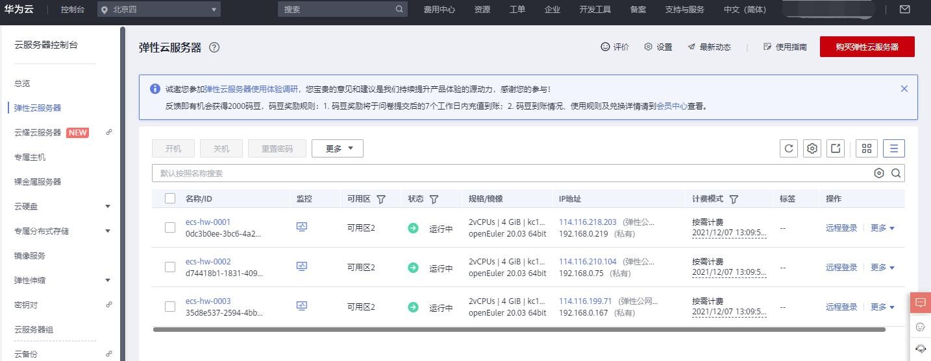This screenshot has height=361, width=931.
Task: Open the 弹性云服务器使用体验调研 survey link
Action: click(x=251, y=89)
